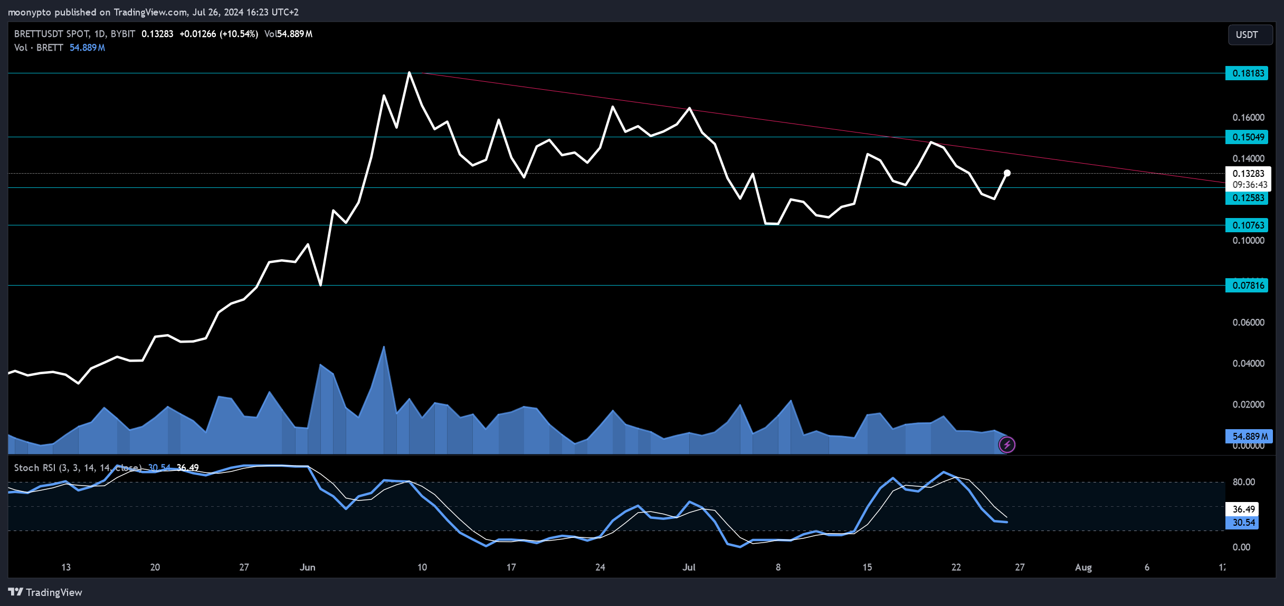1284x606 pixels.
Task: Select the 0.07816 price level label
Action: tap(1247, 286)
